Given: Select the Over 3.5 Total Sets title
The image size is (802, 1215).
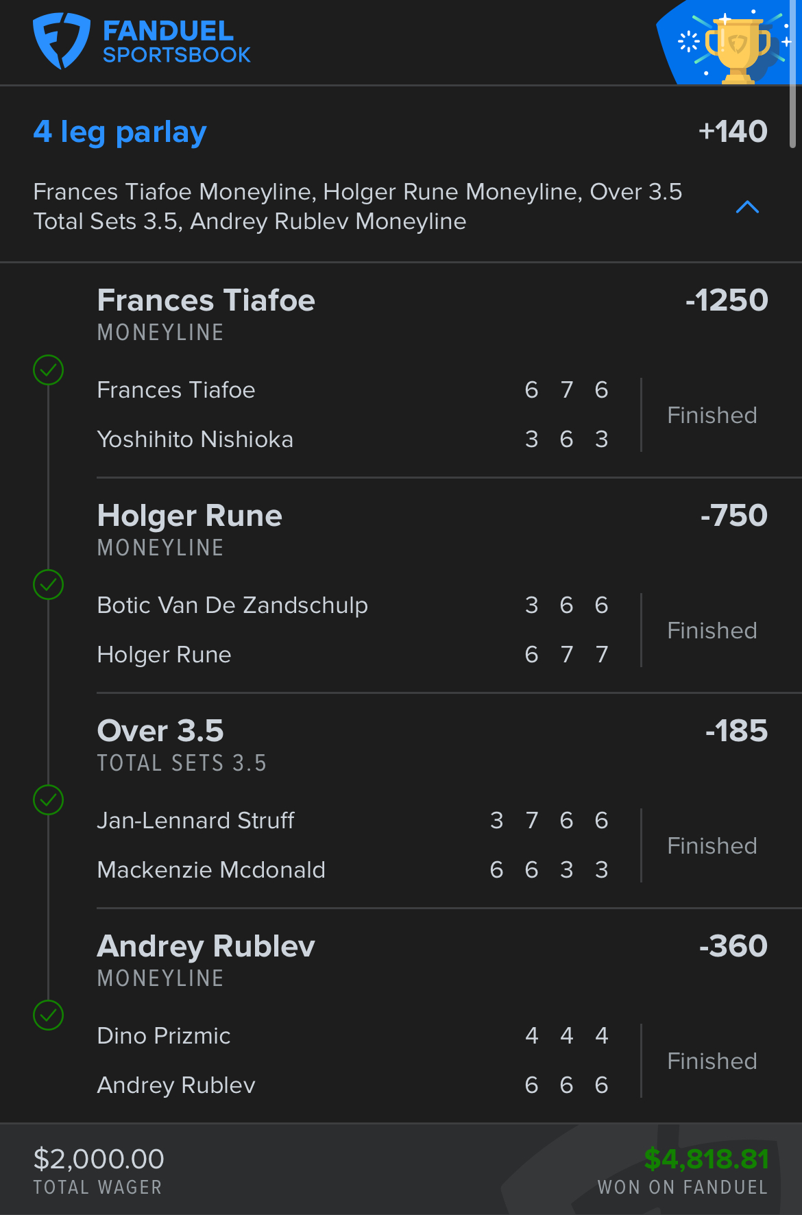Looking at the screenshot, I should pyautogui.click(x=160, y=732).
